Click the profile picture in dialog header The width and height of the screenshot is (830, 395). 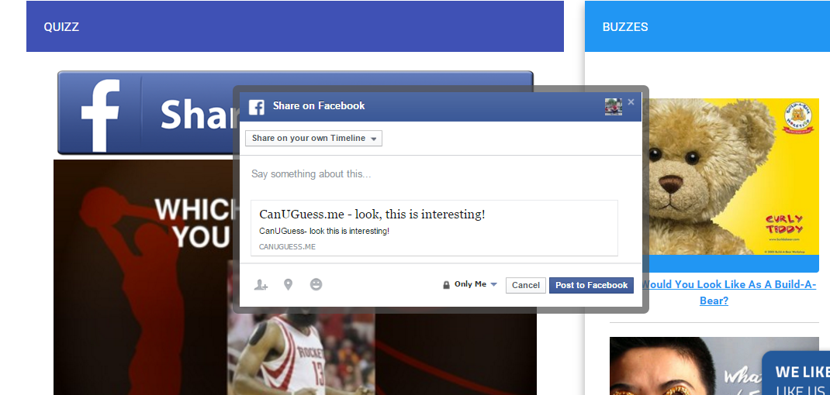[613, 107]
